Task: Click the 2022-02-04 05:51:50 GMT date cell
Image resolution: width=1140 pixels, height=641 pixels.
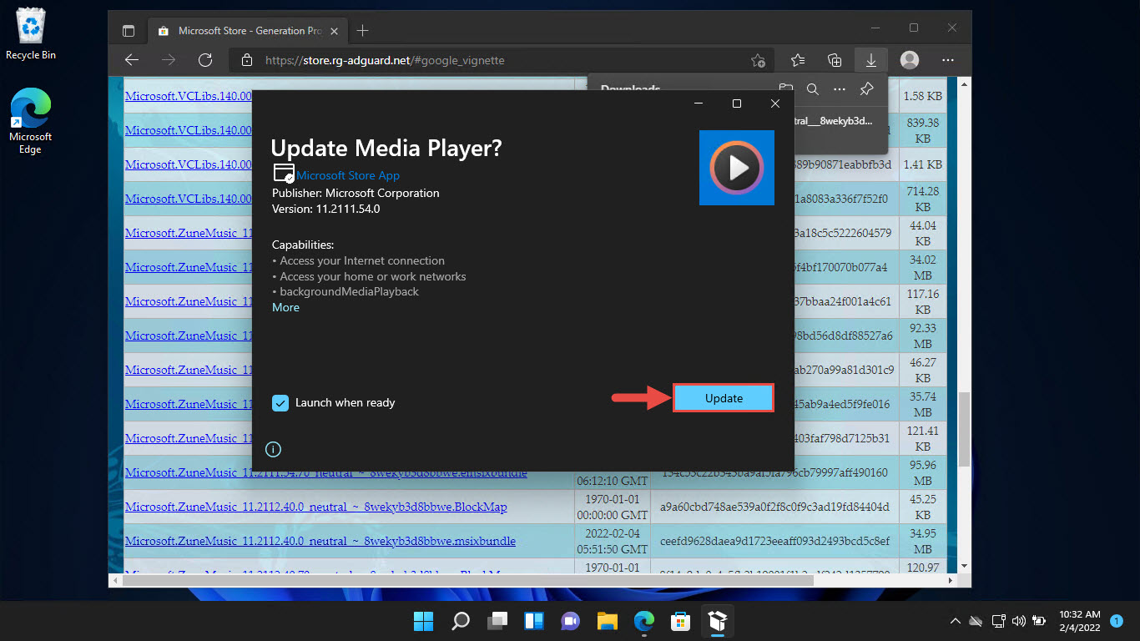Action: (612, 541)
